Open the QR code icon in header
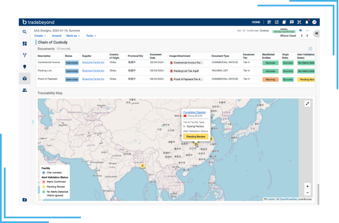Image resolution: width=339 pixels, height=223 pixels. point(269,22)
